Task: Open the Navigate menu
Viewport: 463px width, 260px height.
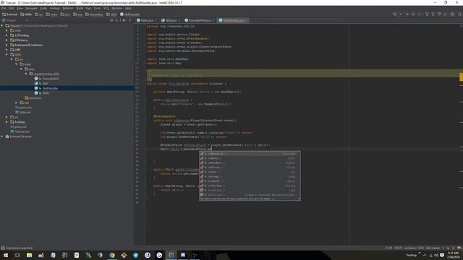Action: point(31,8)
